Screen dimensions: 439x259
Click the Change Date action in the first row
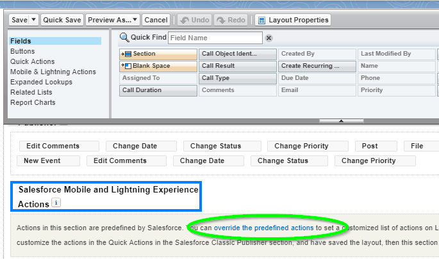pyautogui.click(x=141, y=146)
